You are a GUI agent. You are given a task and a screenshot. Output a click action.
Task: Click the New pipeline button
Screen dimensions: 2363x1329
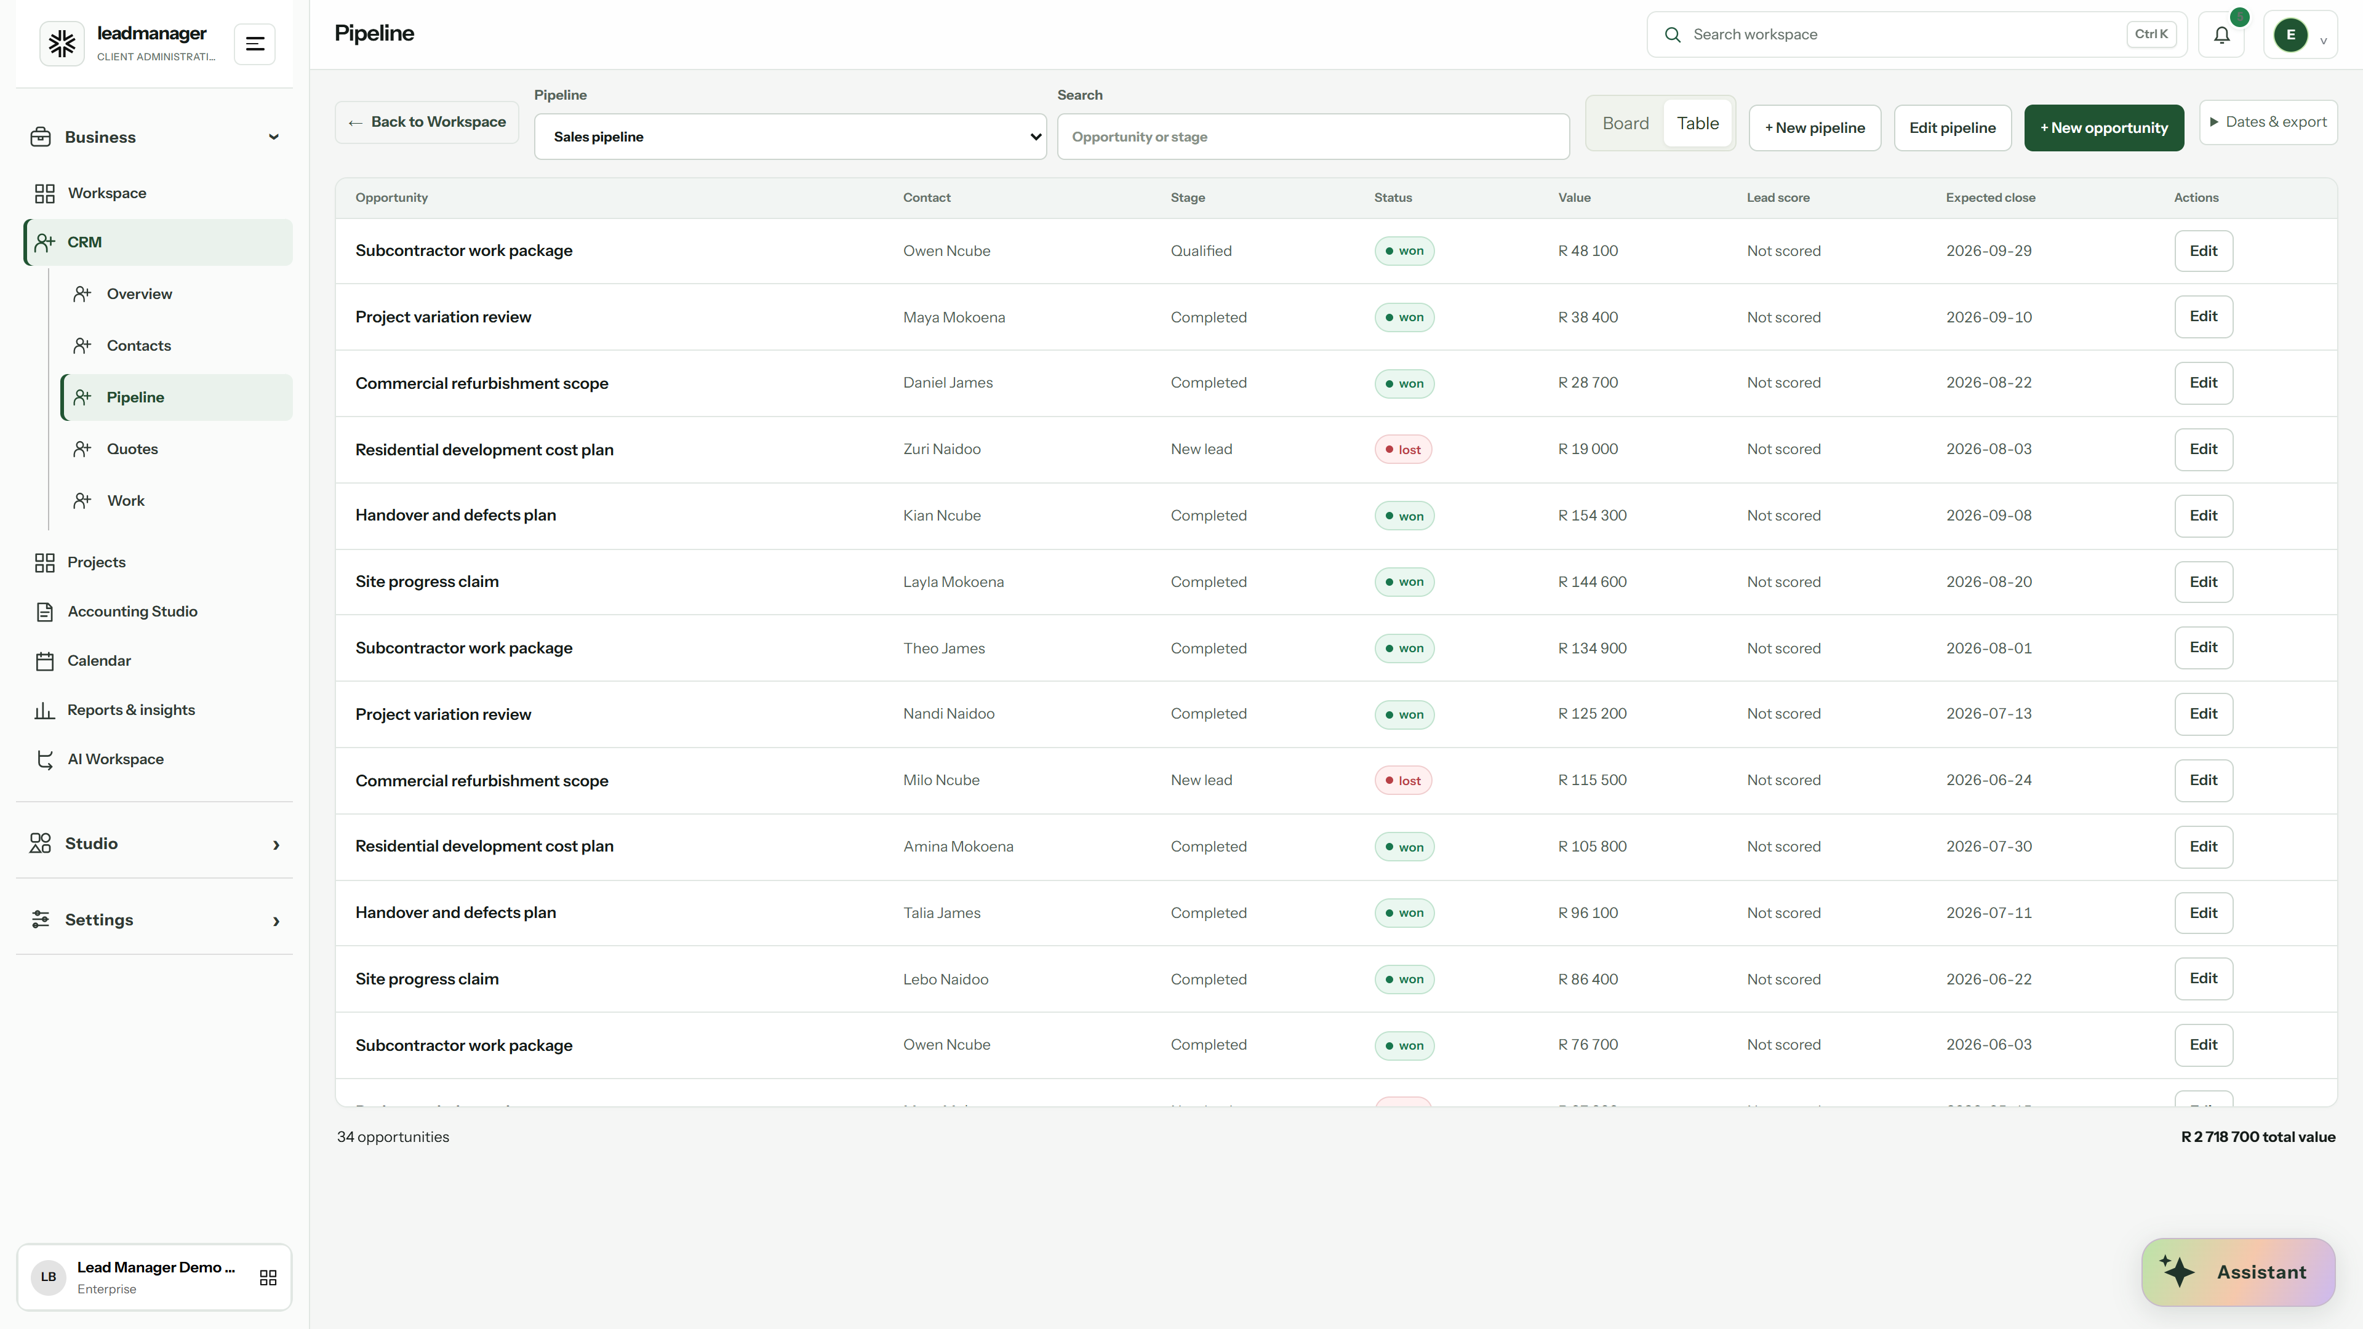click(x=1815, y=127)
